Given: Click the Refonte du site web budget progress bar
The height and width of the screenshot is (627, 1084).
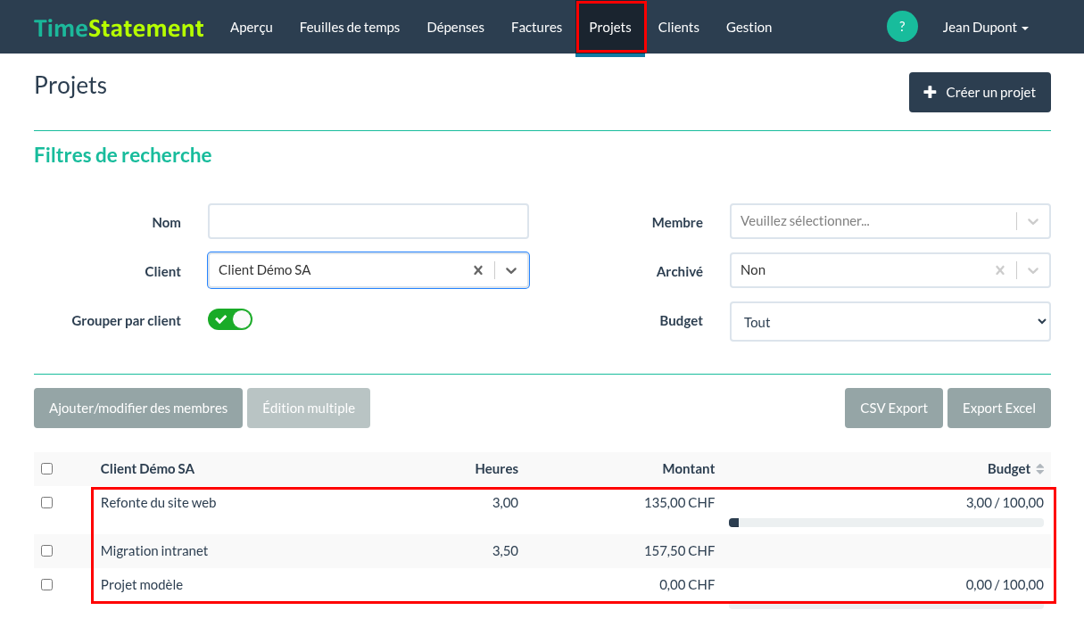Looking at the screenshot, I should tap(886, 523).
